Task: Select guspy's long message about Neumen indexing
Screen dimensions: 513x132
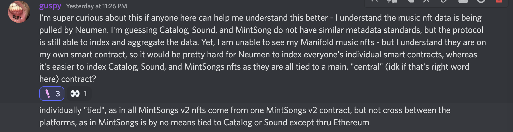Action: (x=263, y=48)
